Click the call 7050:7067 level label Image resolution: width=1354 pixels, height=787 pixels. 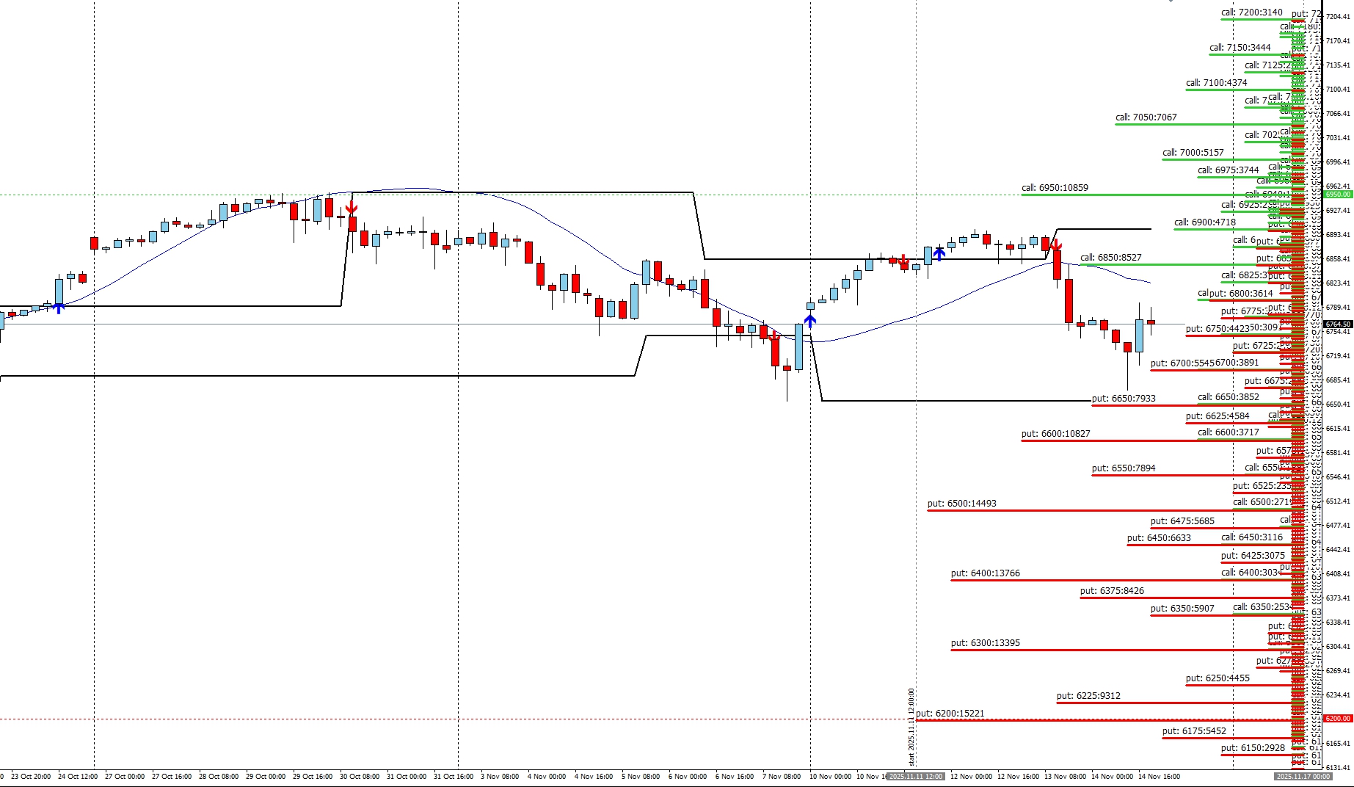(1146, 117)
